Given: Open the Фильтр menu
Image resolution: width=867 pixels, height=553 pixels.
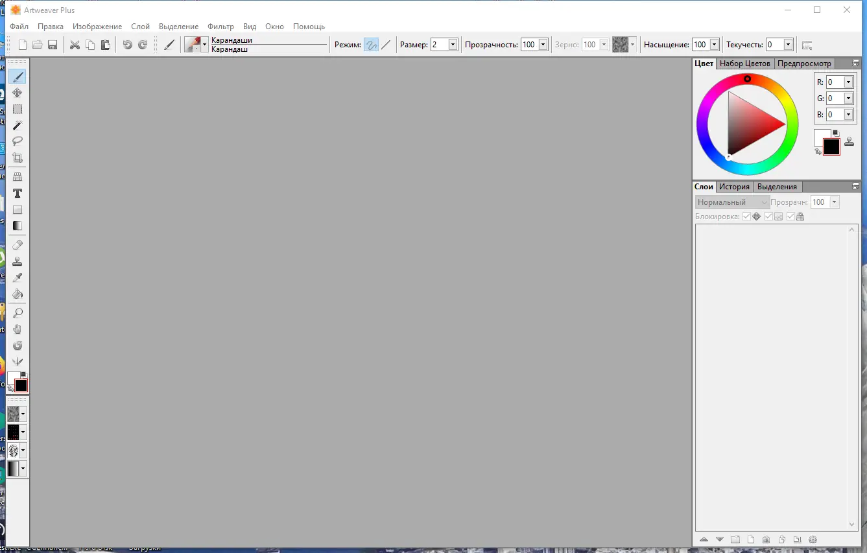Looking at the screenshot, I should pos(220,27).
